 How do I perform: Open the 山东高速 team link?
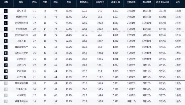point(21,96)
